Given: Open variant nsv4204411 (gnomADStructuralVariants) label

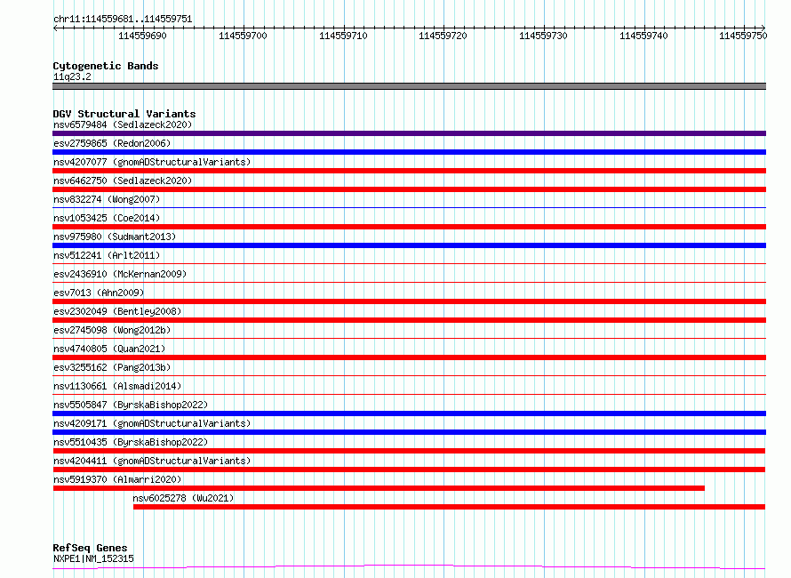Looking at the screenshot, I should [152, 461].
